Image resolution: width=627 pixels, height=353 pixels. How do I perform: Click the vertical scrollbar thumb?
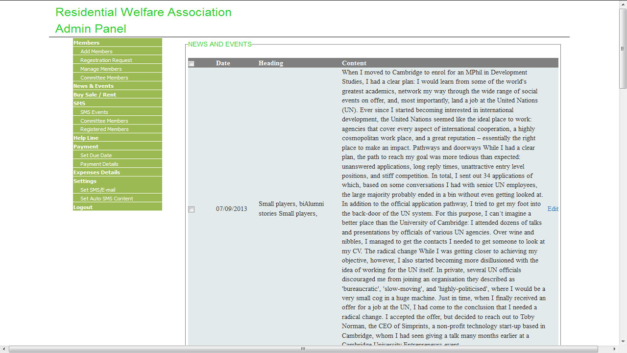pos(623,49)
